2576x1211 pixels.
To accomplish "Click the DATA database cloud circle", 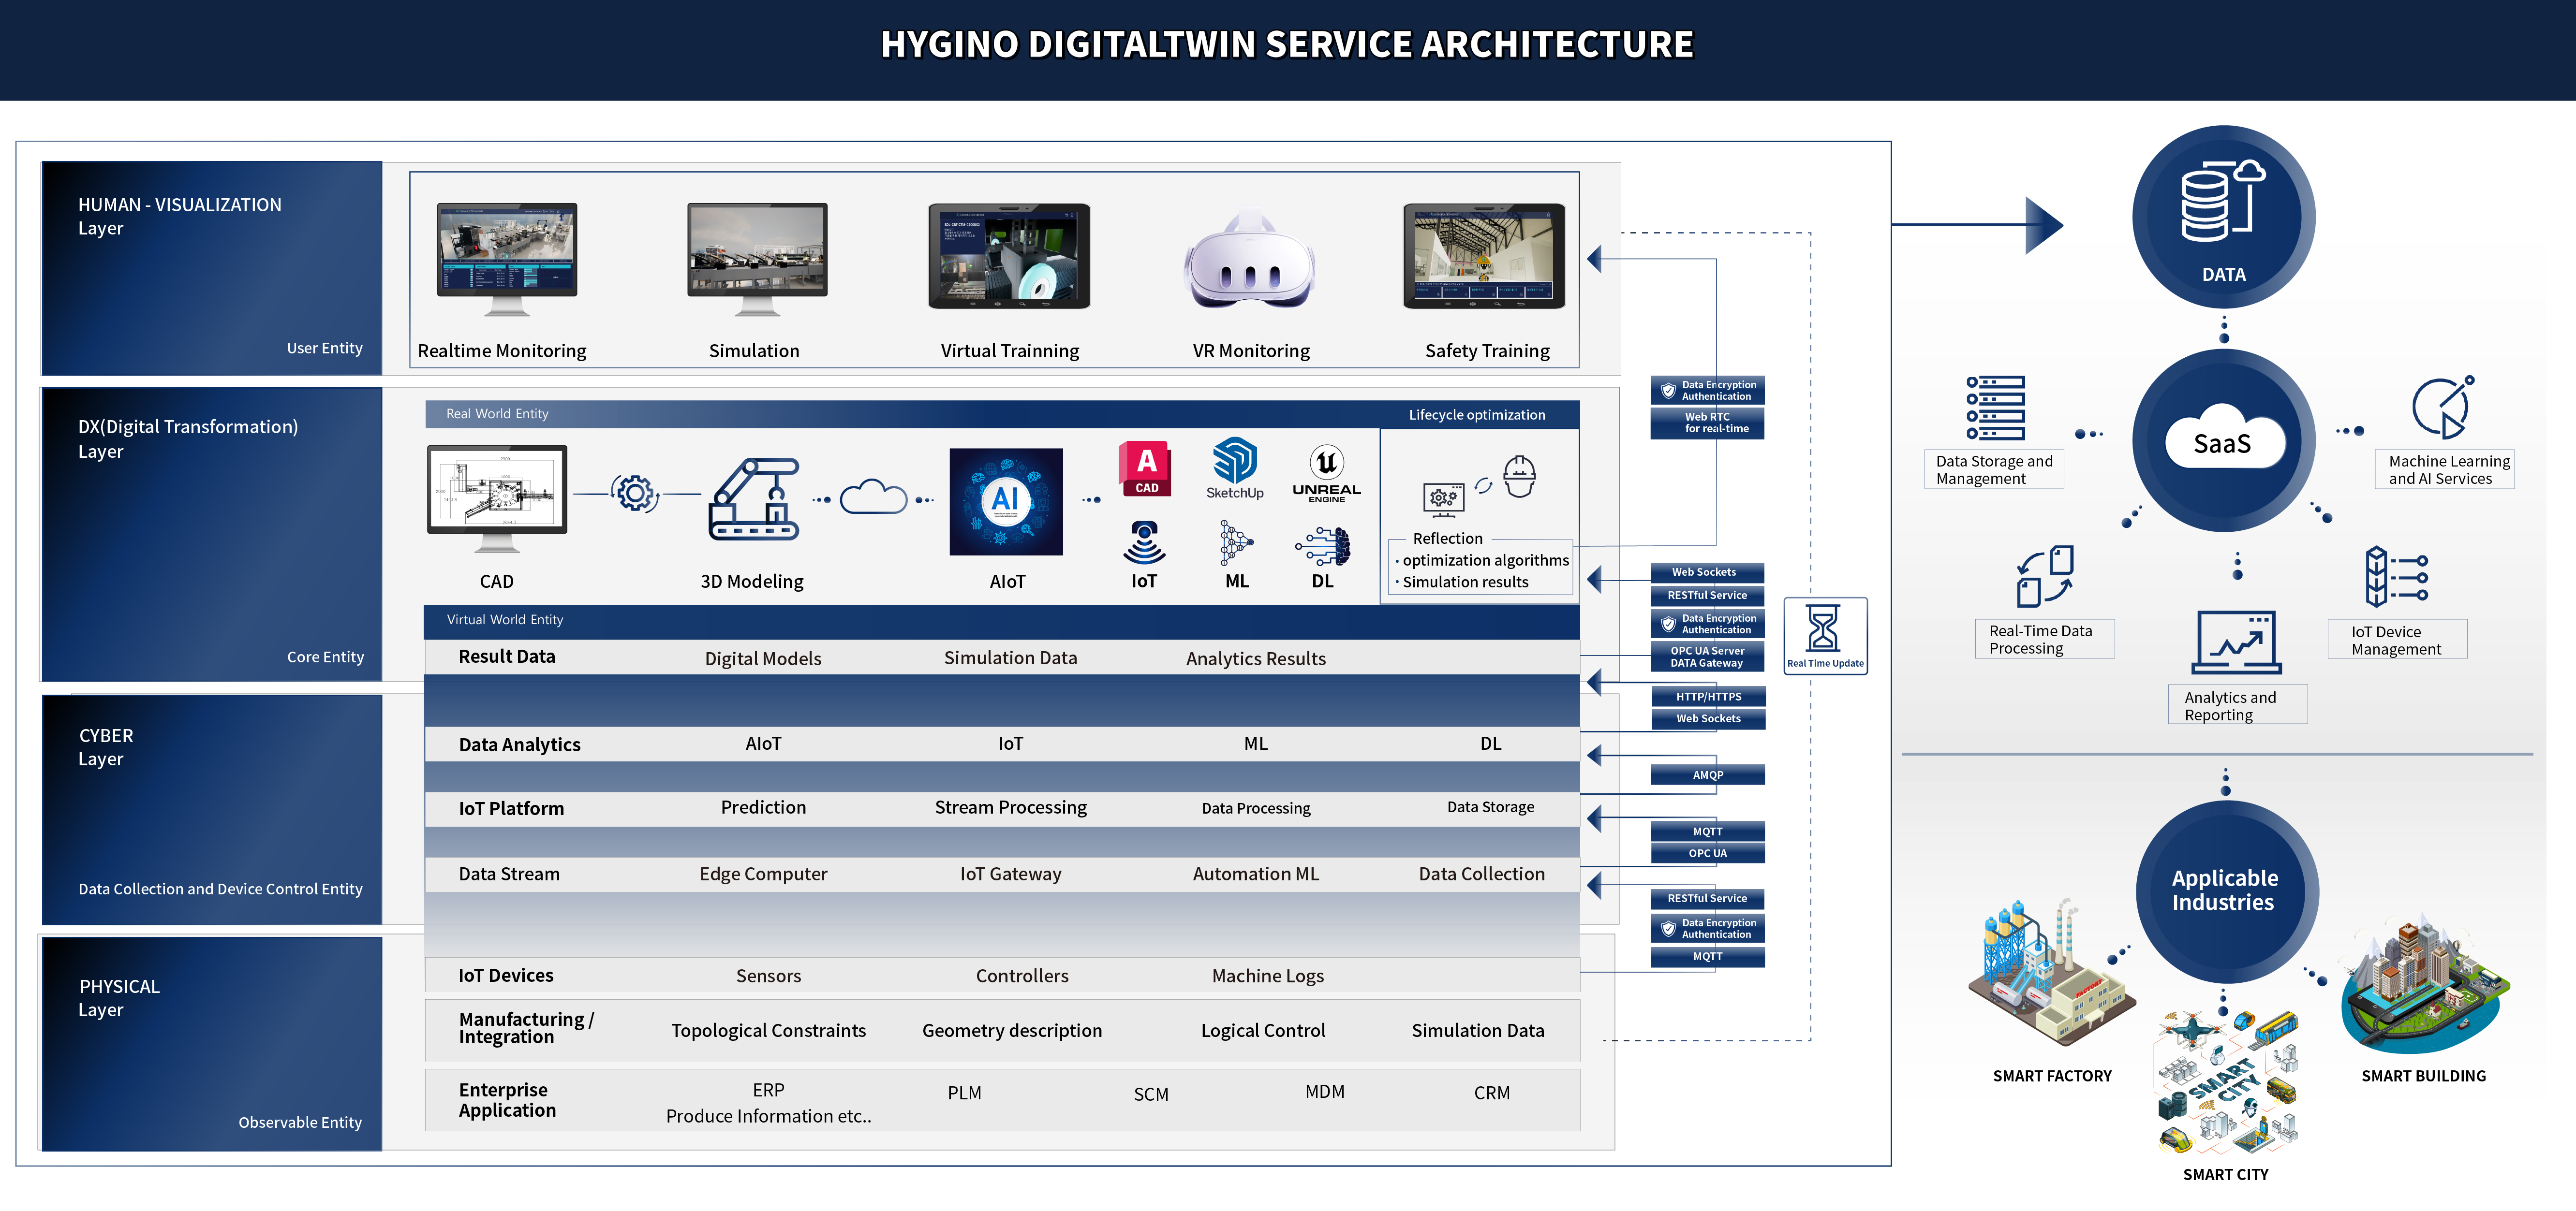I will pos(2224,217).
